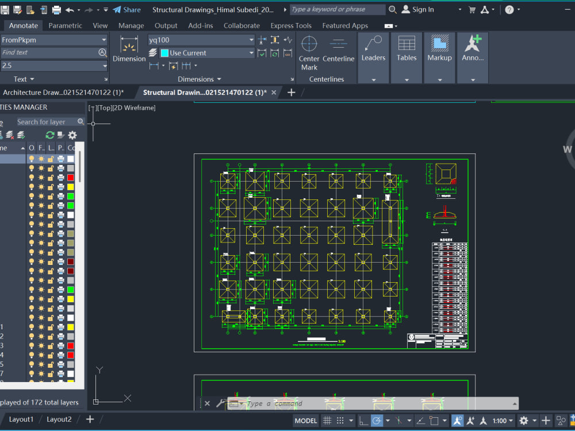Toggle Object Snap Tracking

(421, 421)
